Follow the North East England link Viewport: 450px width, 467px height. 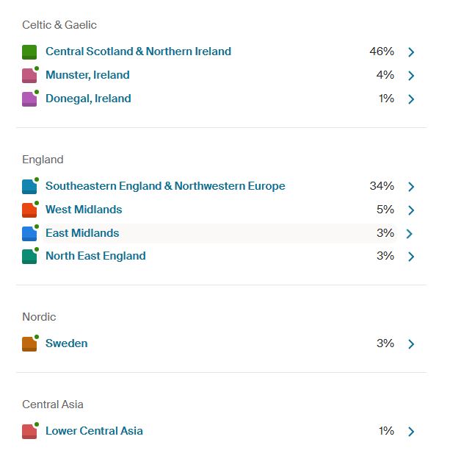95,256
